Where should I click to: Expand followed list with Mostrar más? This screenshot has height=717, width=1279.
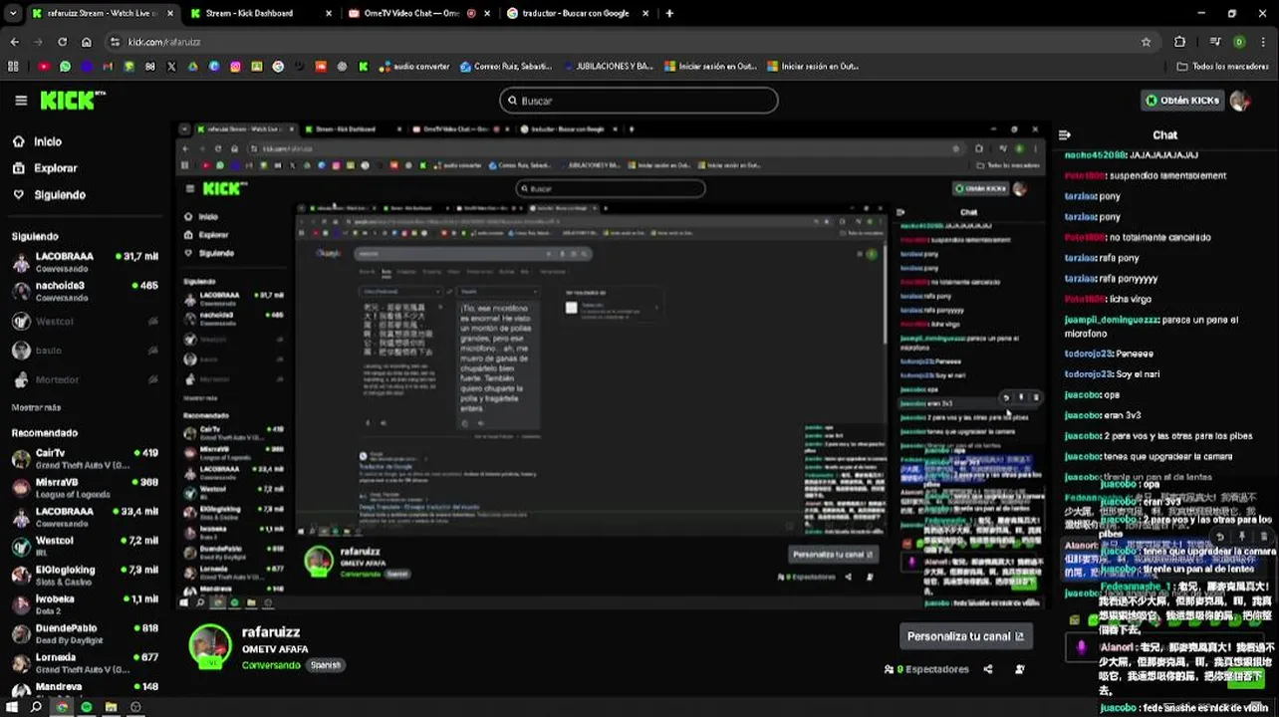pos(36,407)
